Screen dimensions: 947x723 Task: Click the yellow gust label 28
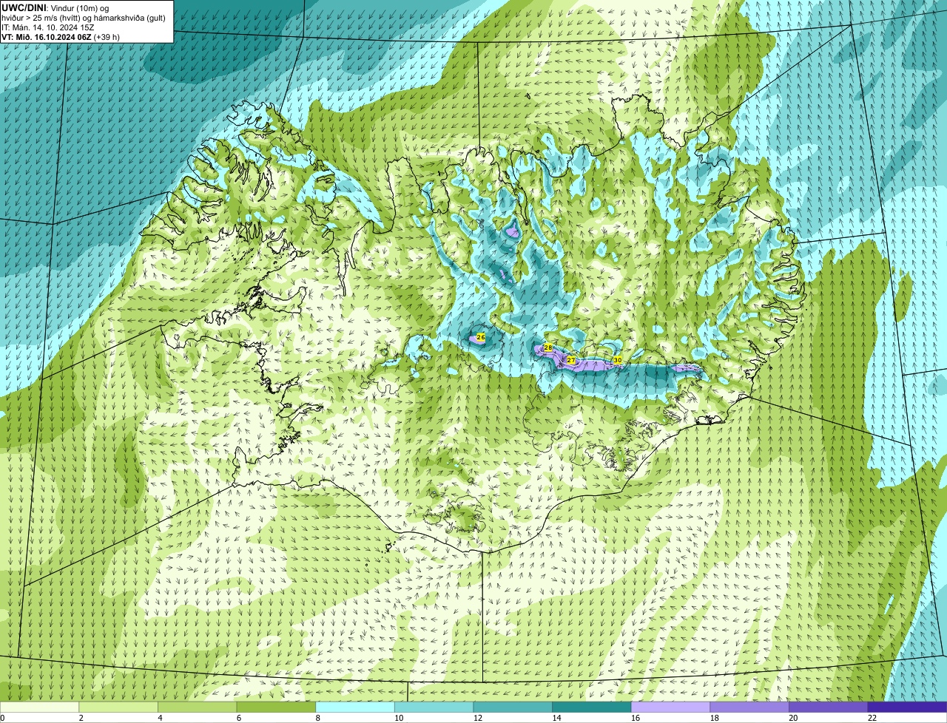tap(548, 347)
